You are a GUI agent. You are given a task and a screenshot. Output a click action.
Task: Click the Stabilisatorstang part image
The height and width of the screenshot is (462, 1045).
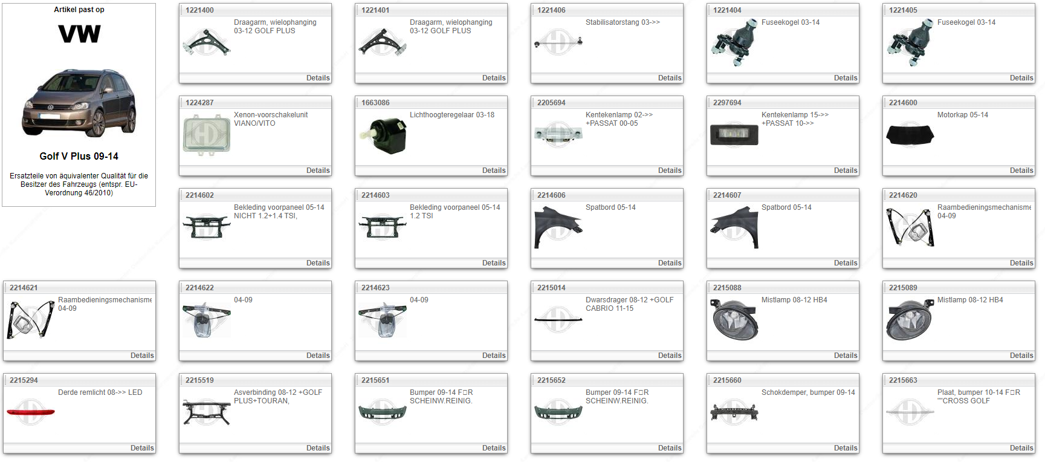558,42
